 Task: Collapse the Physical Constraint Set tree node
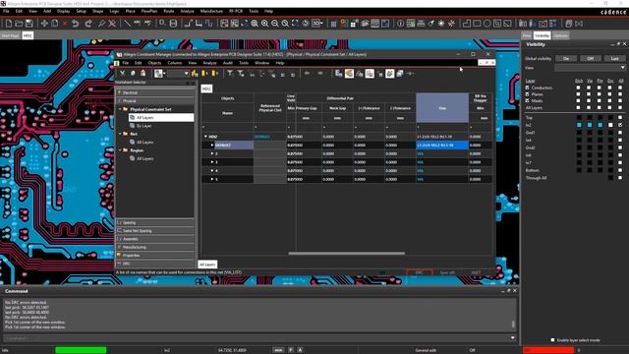[120, 109]
